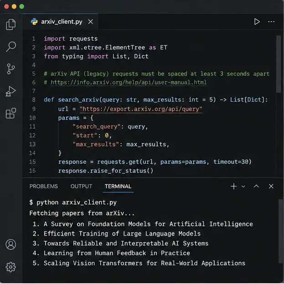Click the Python file icon on tab
The image size is (284, 284).
coord(34,21)
